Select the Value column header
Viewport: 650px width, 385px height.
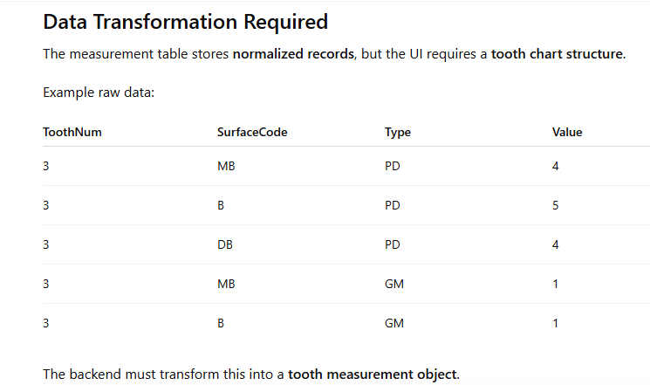pos(567,133)
